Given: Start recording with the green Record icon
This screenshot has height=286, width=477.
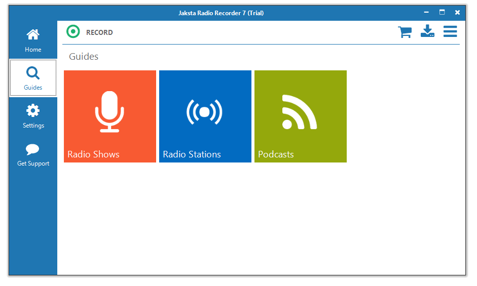Looking at the screenshot, I should pos(73,31).
